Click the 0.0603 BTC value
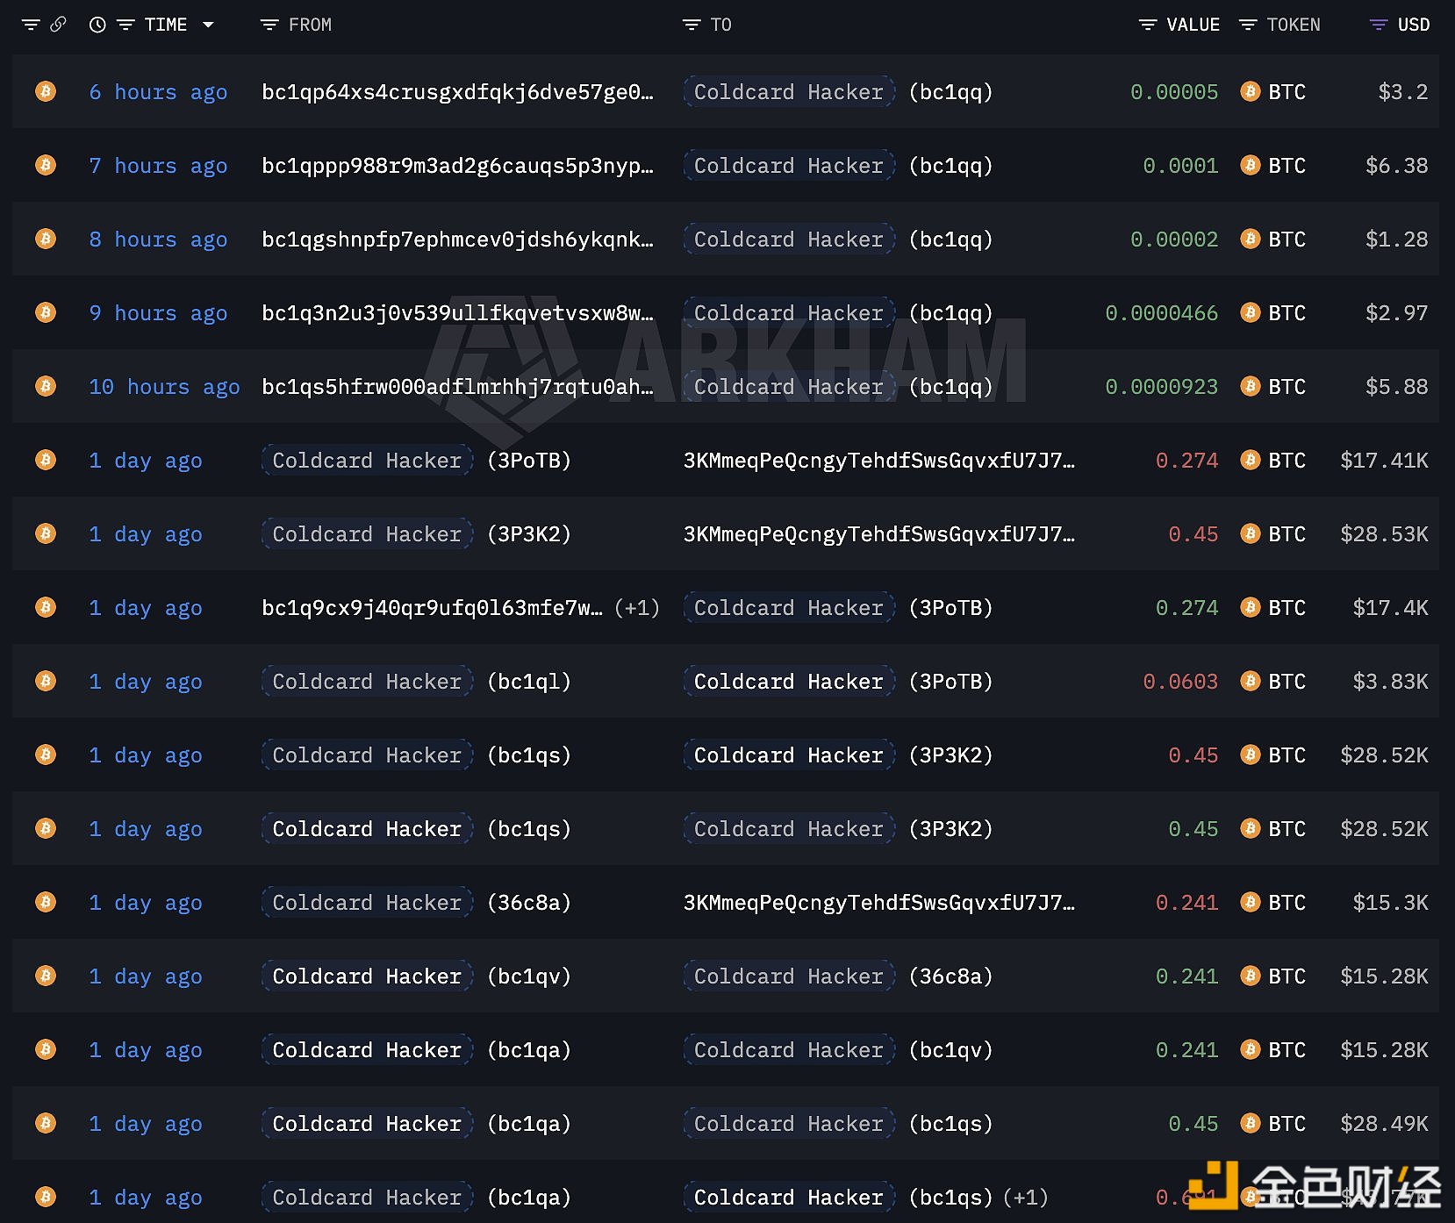 pyautogui.click(x=1180, y=682)
